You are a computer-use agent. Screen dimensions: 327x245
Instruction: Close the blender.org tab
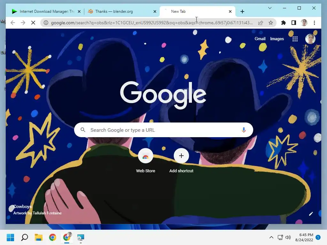(x=155, y=11)
